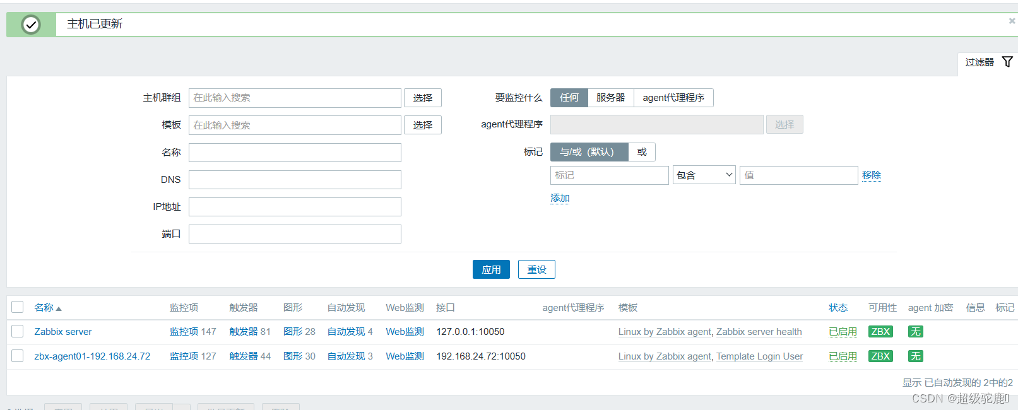The image size is (1018, 410).
Task: Sort the host list by 名称
Action: pos(48,308)
